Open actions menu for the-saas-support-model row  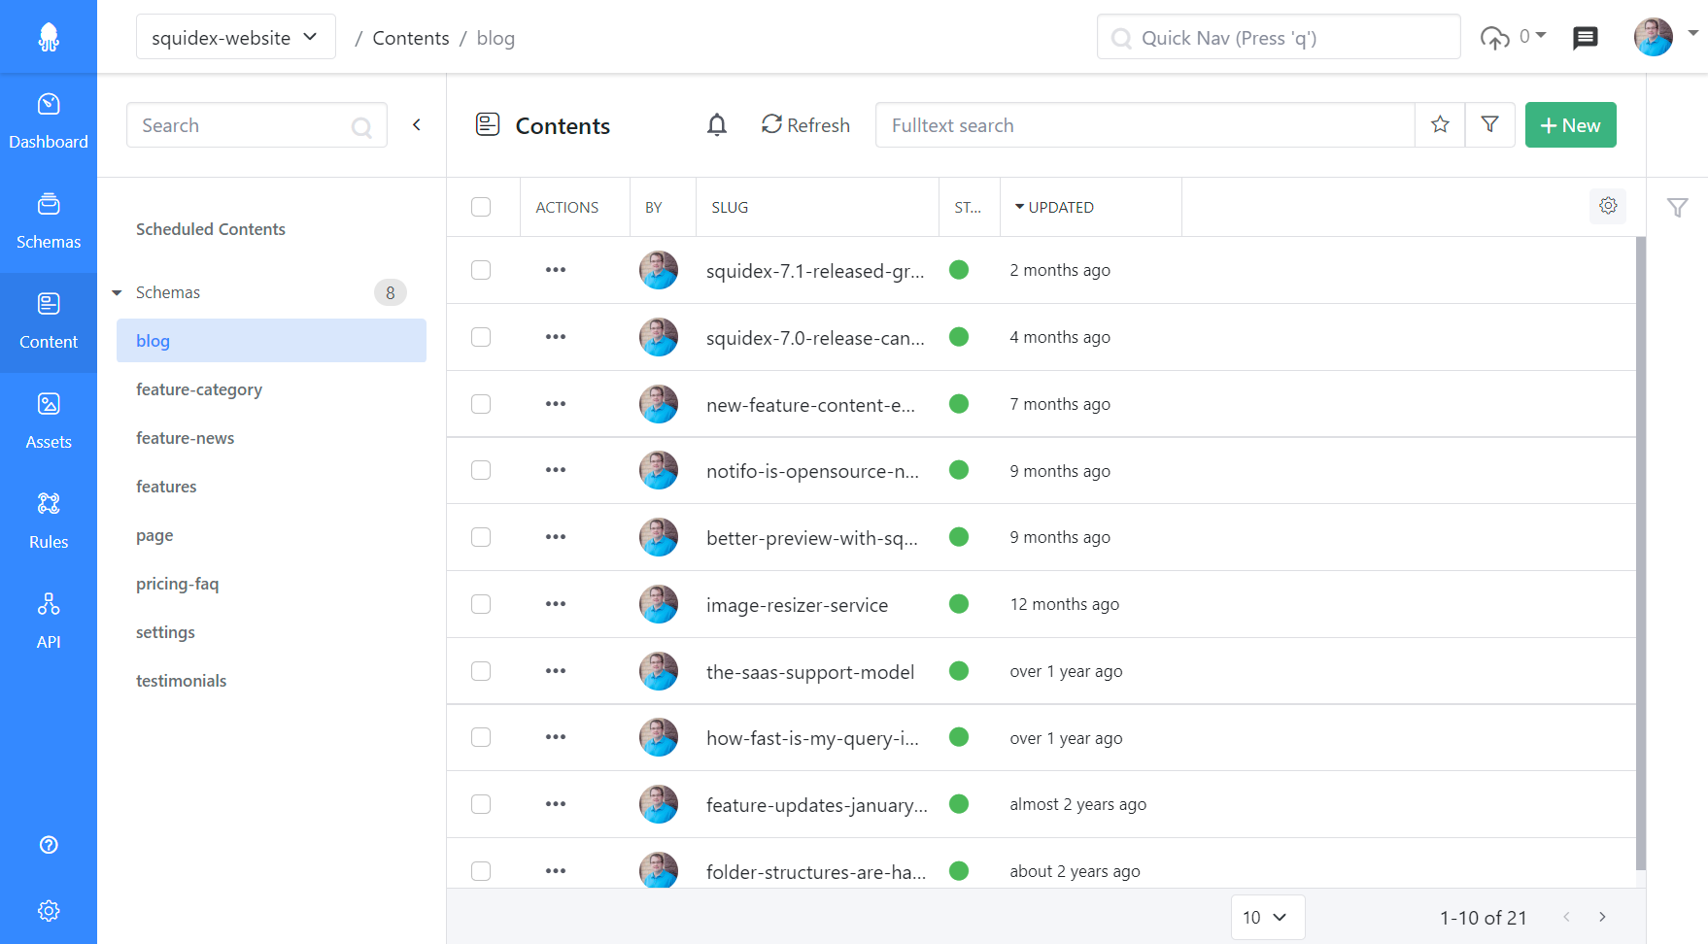[556, 671]
